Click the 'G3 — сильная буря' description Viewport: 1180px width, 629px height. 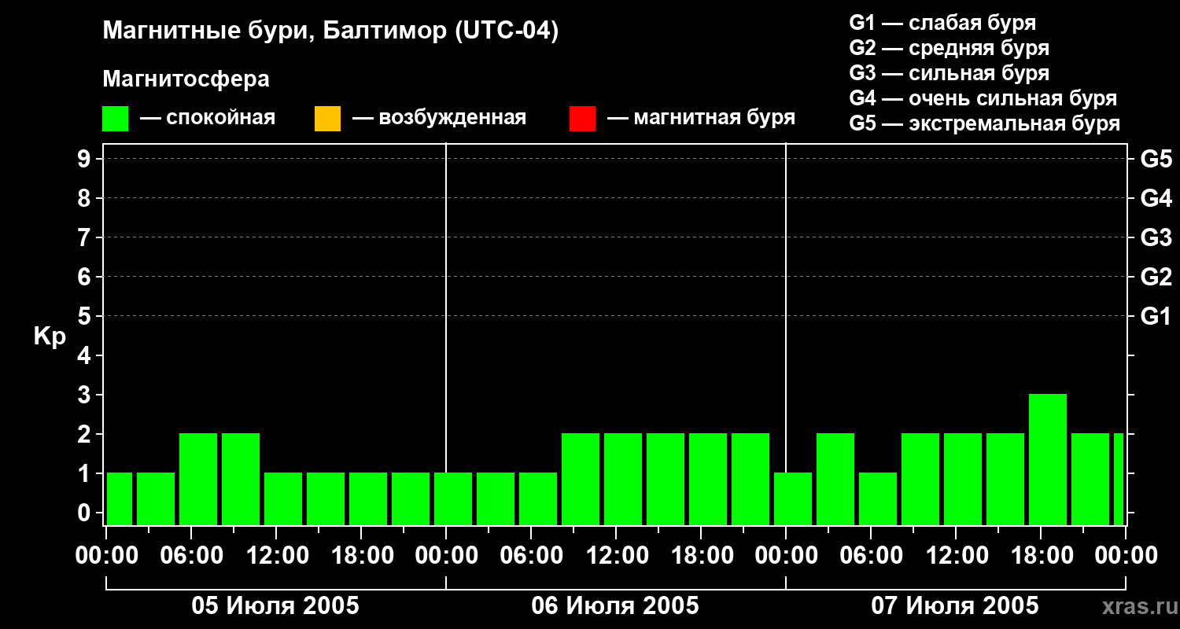(949, 73)
